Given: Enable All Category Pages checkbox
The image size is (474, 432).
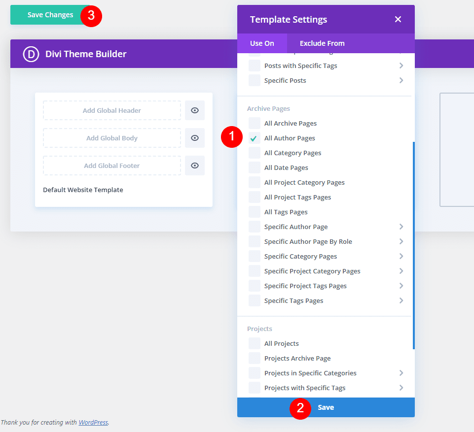Looking at the screenshot, I should pos(254,153).
